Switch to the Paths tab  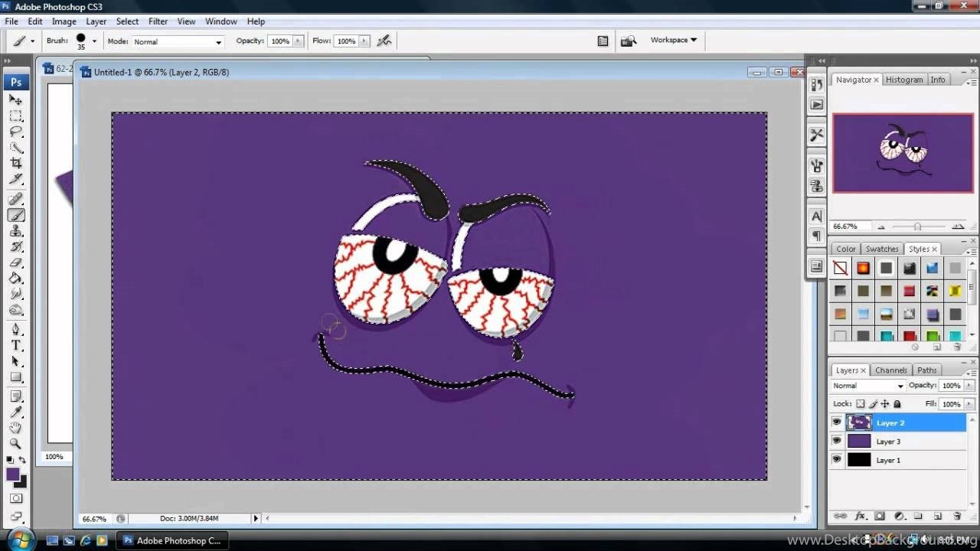point(926,370)
